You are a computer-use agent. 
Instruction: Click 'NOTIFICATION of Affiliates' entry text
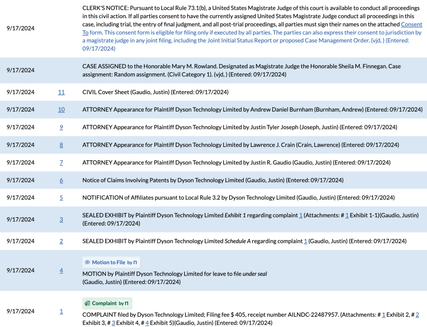(238, 197)
